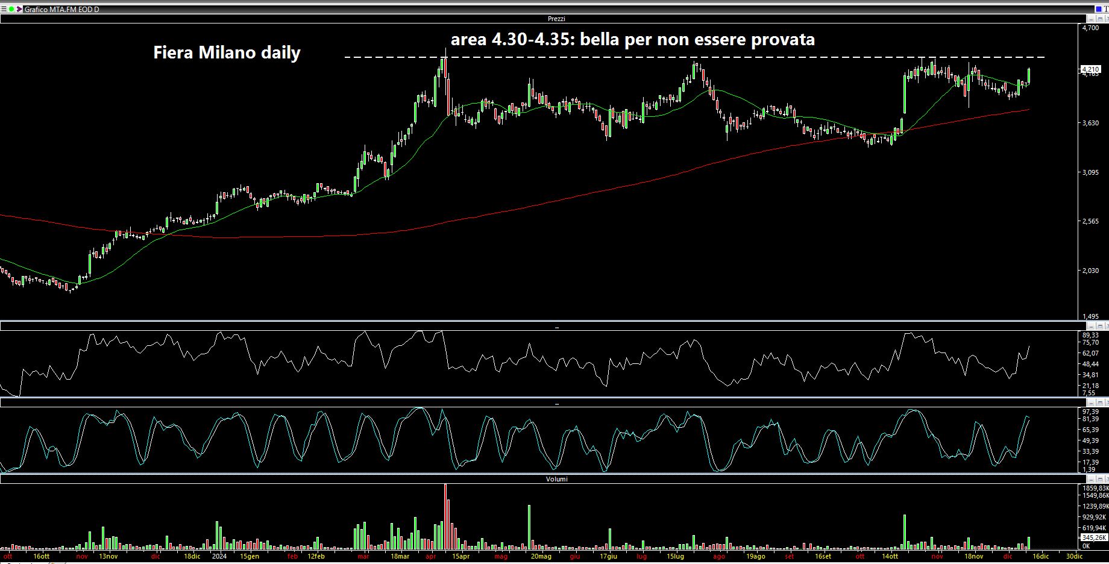Click the tallest red volume bar in April

[445, 516]
